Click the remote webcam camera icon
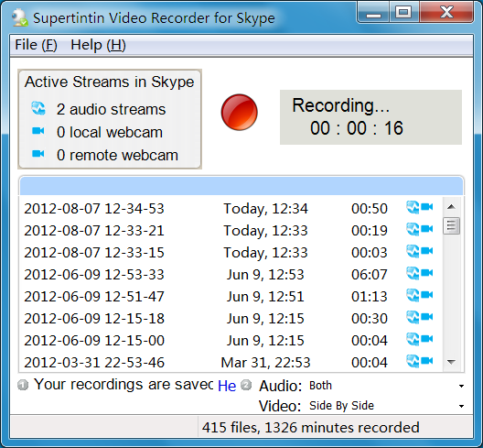483x448 pixels. (x=38, y=154)
